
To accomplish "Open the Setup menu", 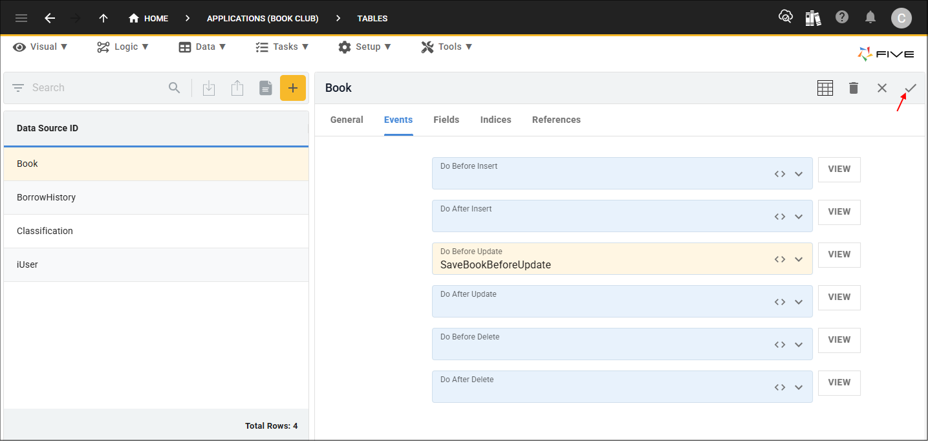I will [365, 47].
